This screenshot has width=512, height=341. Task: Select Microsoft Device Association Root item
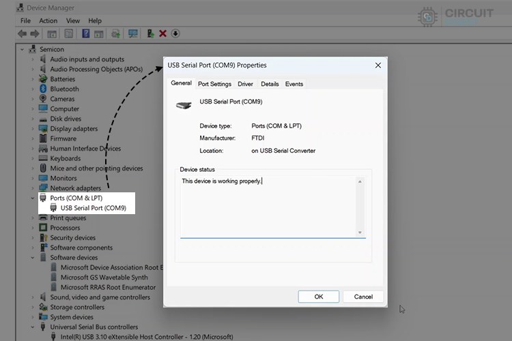pyautogui.click(x=111, y=267)
